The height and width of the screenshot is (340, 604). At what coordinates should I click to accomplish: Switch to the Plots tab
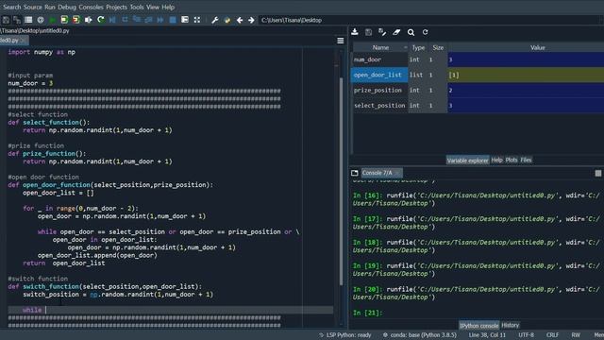512,160
